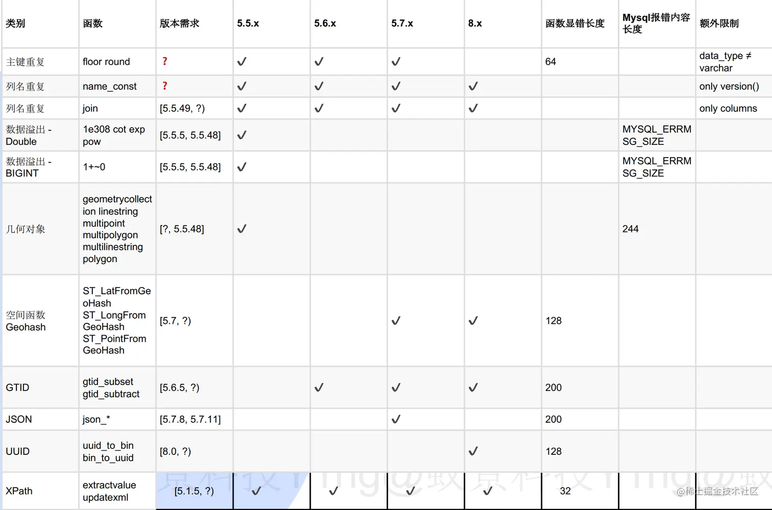Click 列名重复 in the join row
The height and width of the screenshot is (510, 772).
click(x=40, y=108)
